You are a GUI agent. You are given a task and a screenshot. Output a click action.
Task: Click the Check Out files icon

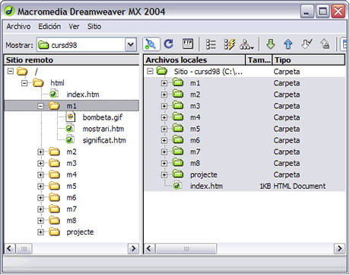(x=307, y=44)
